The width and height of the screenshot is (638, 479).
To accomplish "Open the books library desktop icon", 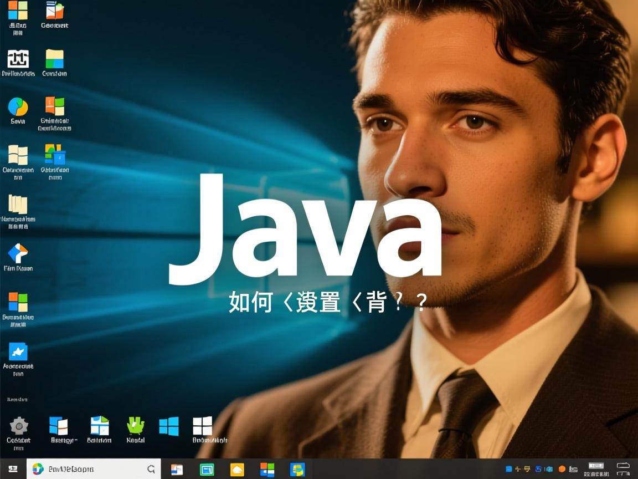I will [18, 205].
